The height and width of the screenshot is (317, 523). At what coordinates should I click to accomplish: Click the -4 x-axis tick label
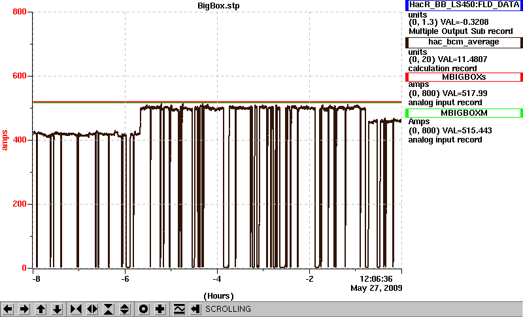pos(217,278)
